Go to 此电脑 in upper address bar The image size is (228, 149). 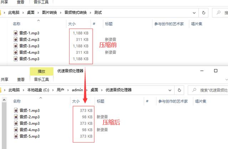(14, 13)
